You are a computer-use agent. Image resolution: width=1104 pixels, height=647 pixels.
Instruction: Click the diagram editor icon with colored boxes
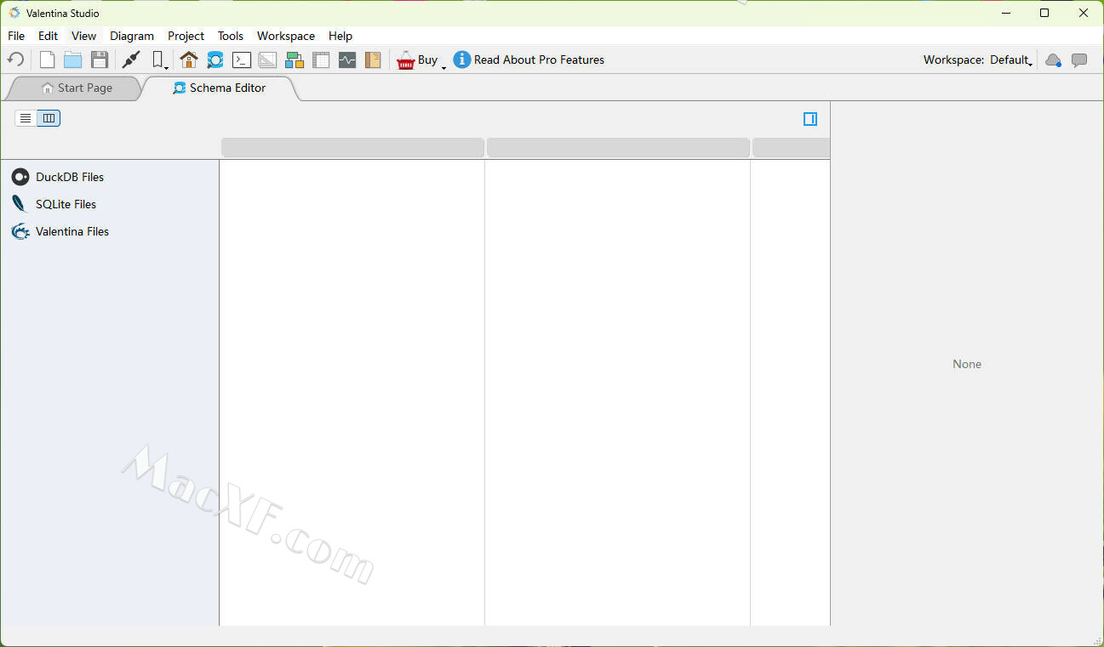click(x=295, y=60)
